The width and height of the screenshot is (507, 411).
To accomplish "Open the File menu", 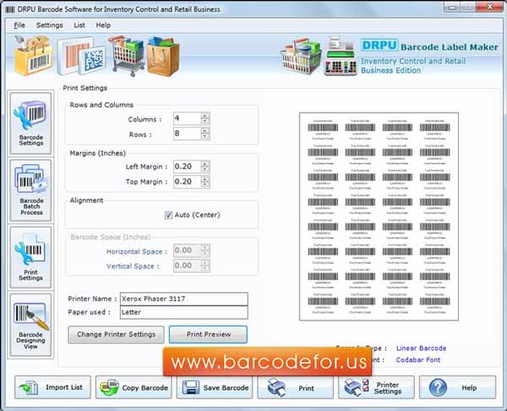I will 19,25.
